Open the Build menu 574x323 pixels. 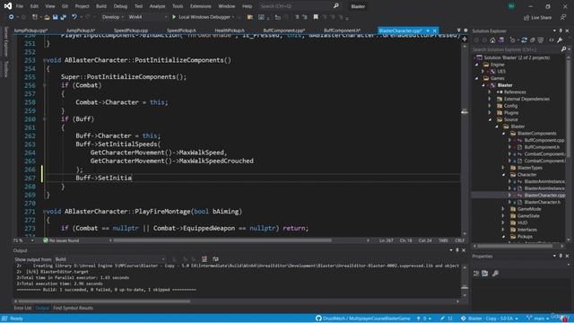click(101, 6)
